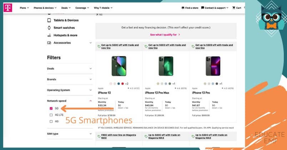Expand the Deals filter section
This screenshot has width=287, height=150.
tap(70, 69)
